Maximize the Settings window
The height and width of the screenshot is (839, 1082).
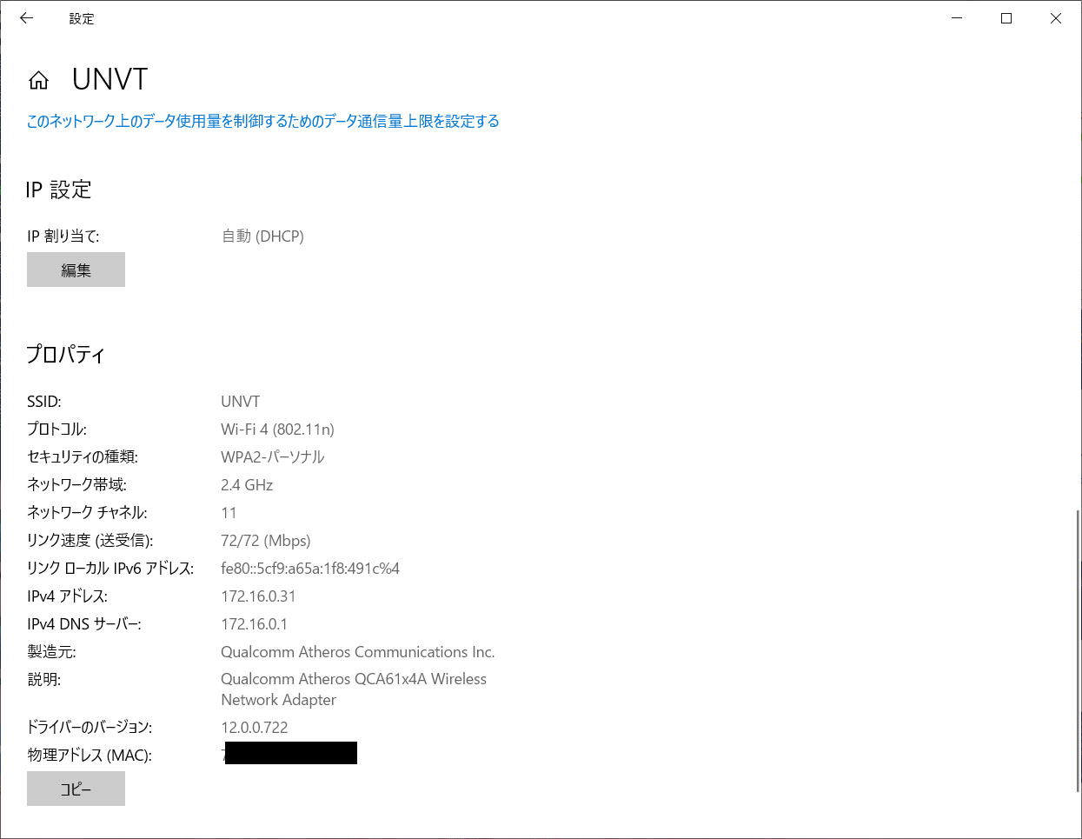(x=1006, y=18)
